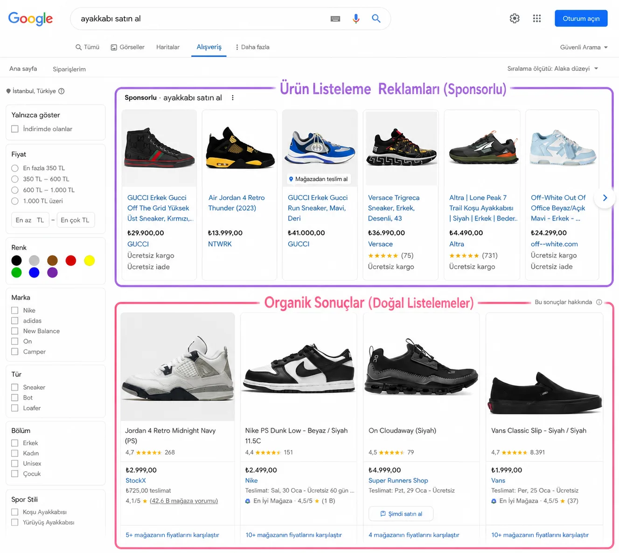Check the Koşu Ayakkabısı checkbox
Screen dimensions: 619x553
tap(15, 512)
